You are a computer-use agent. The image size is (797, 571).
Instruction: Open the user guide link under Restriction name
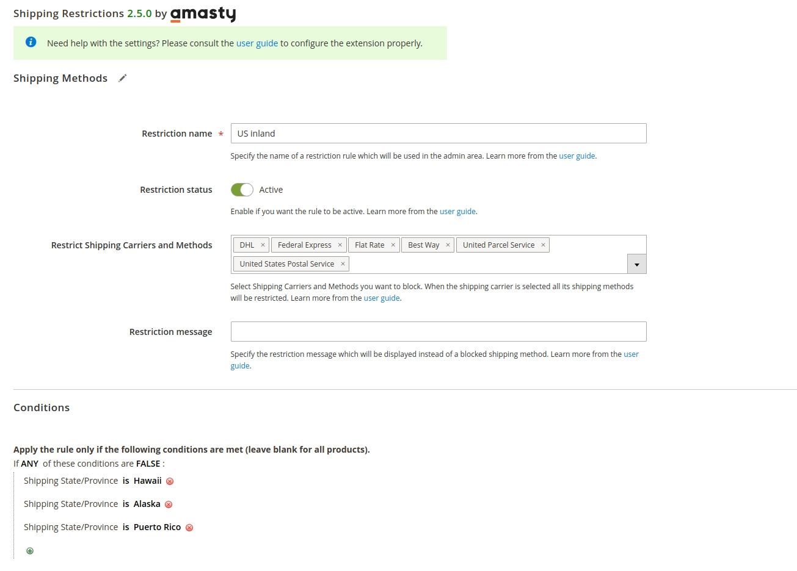click(x=577, y=156)
